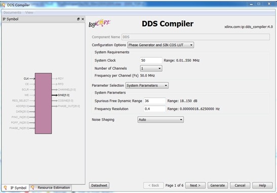The image size is (277, 193).
Task: Expand the Noise Shaping dropdown
Action: click(x=161, y=120)
